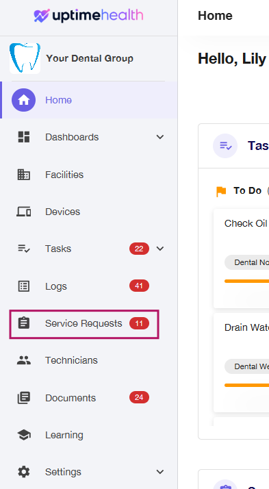The image size is (269, 489).
Task: Click the red 22 badge on Tasks
Action: [x=139, y=249]
